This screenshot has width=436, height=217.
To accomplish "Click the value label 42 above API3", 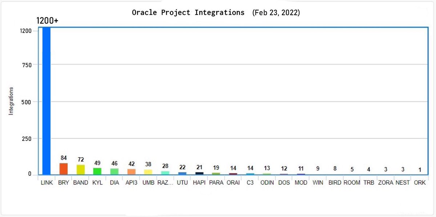I will [131, 164].
